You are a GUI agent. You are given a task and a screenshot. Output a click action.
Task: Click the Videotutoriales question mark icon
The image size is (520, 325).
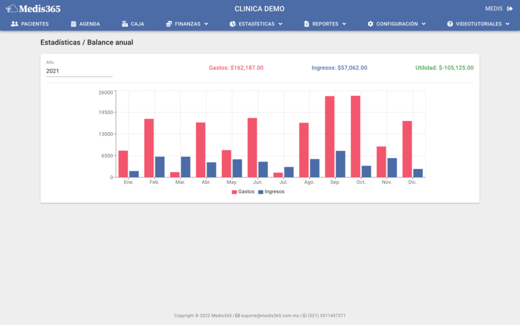(x=450, y=24)
